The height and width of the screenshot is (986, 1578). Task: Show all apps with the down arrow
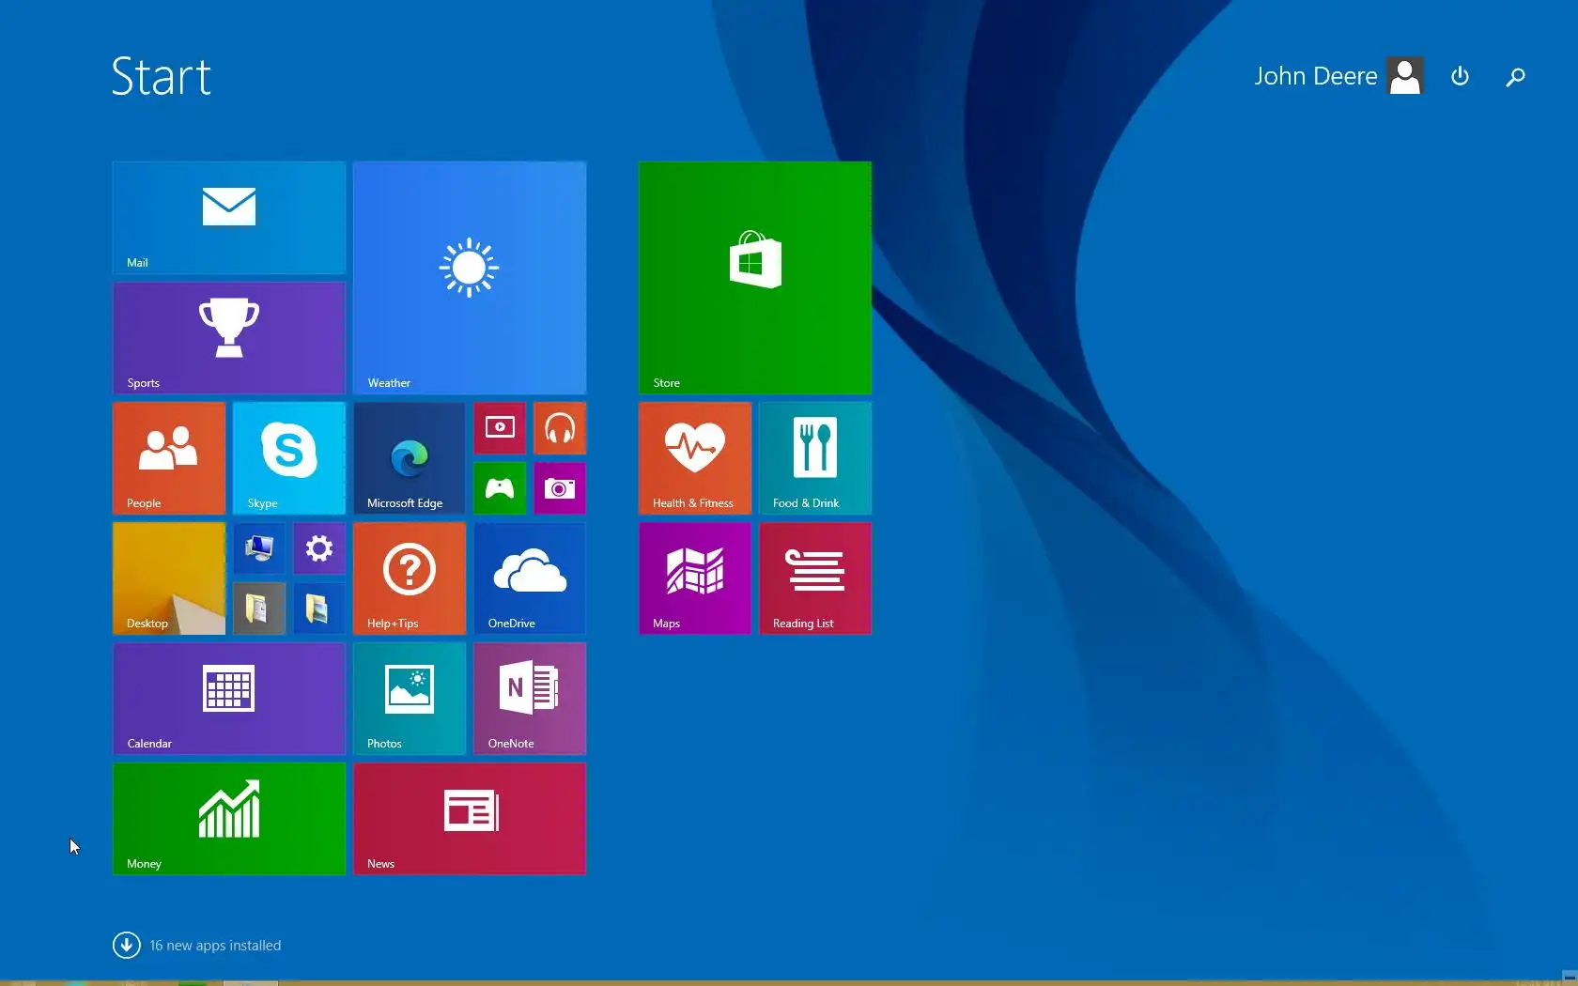tap(127, 945)
